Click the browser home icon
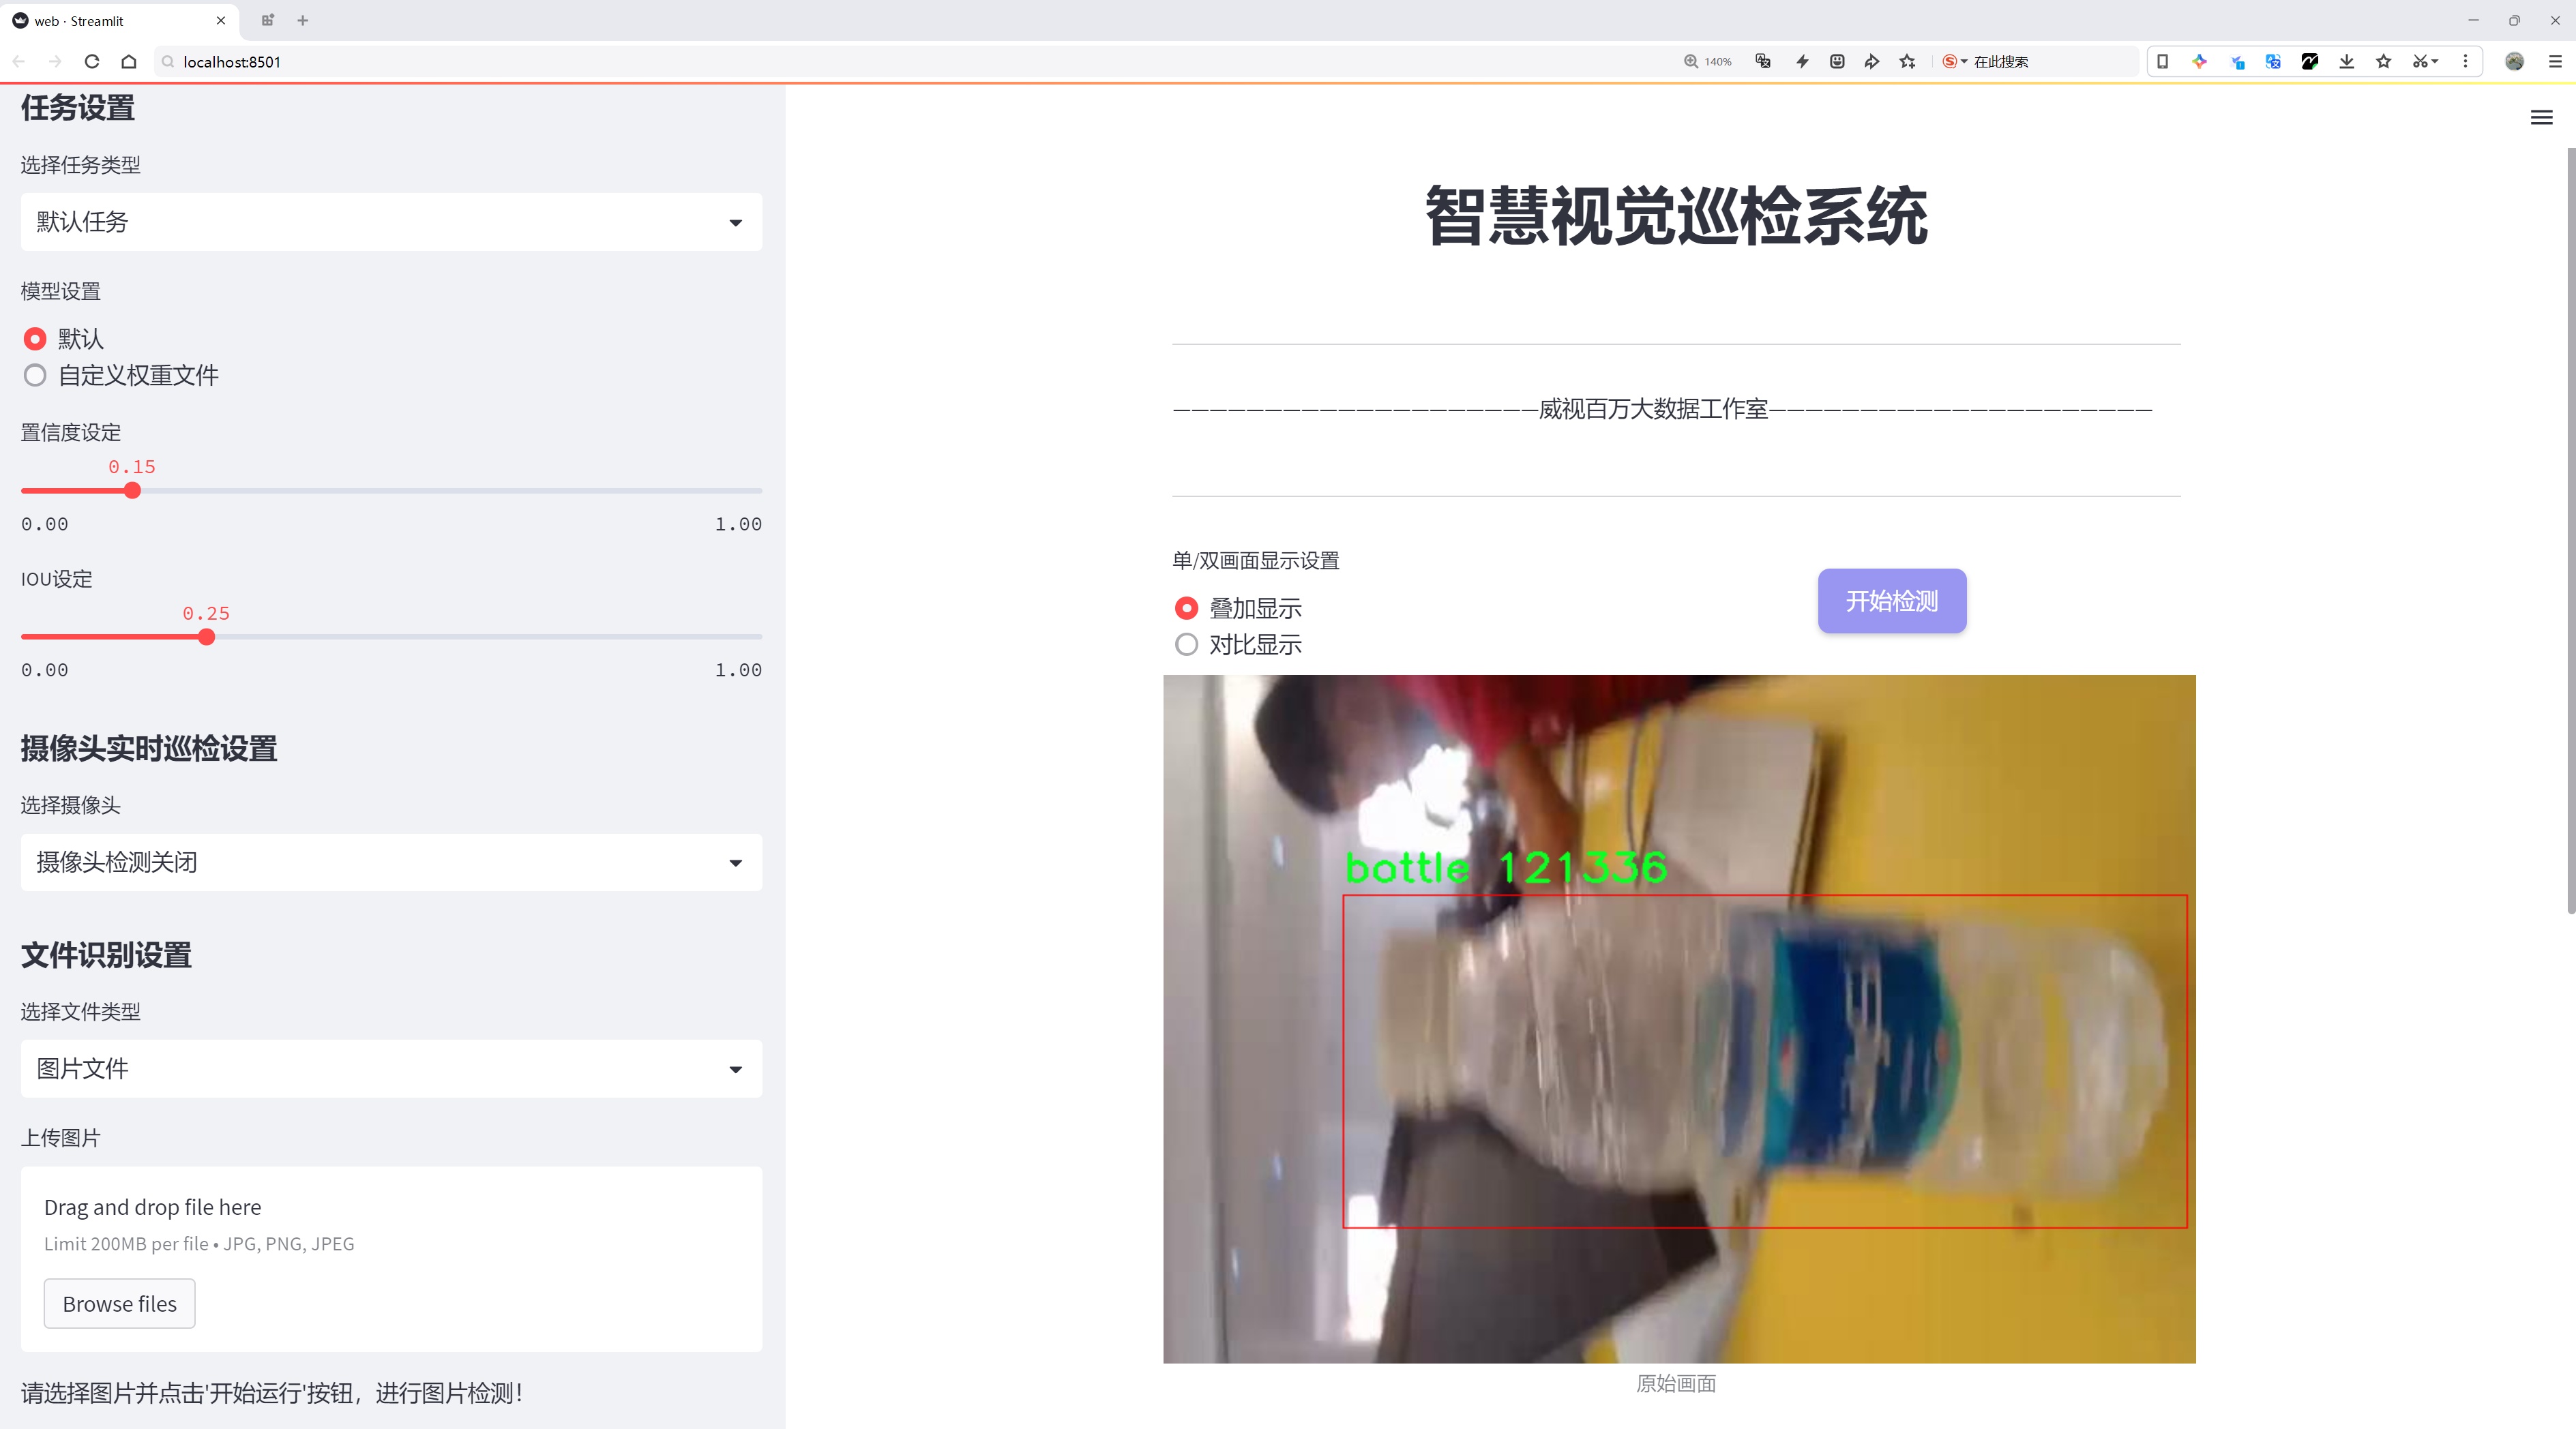Viewport: 2576px width, 1429px height. coord(129,62)
